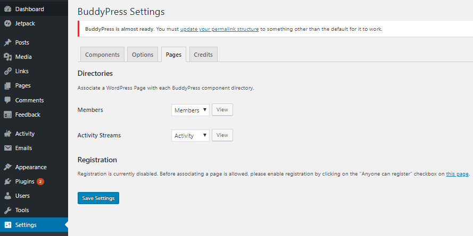Open Activity in the sidebar

[x=25, y=134]
